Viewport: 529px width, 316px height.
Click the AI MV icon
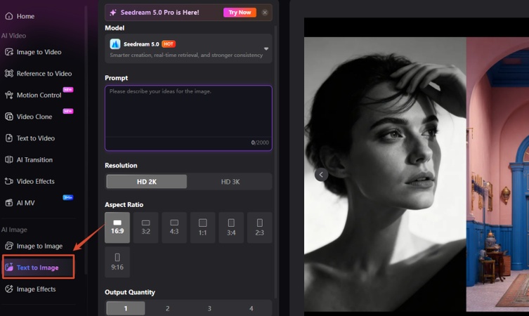coord(9,203)
